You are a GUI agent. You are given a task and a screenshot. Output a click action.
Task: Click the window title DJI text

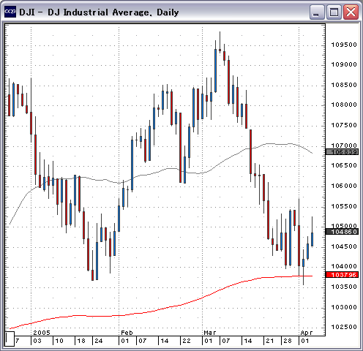click(x=27, y=12)
